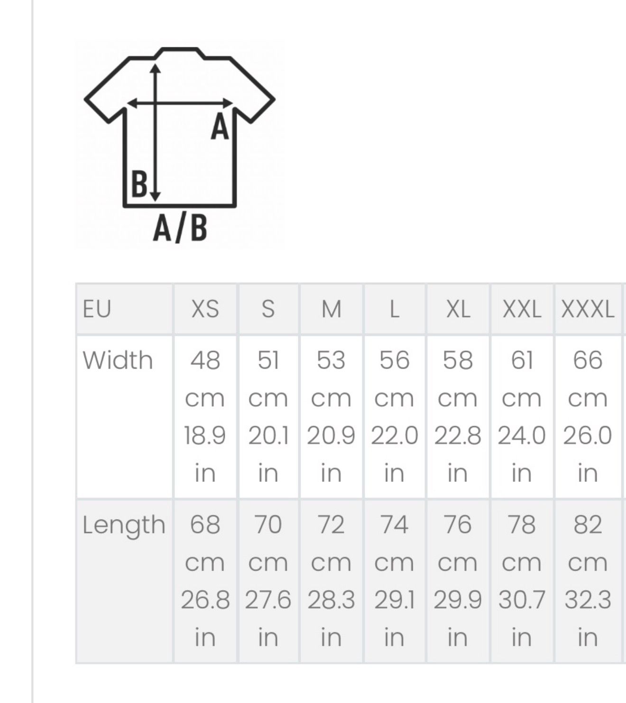Select the S size column header
The image size is (626, 703).
click(x=268, y=309)
